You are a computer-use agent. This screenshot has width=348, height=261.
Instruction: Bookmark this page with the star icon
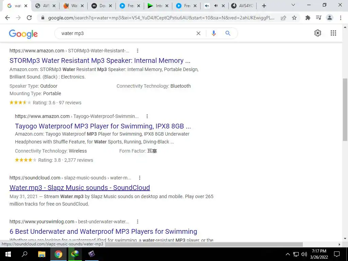point(294,18)
